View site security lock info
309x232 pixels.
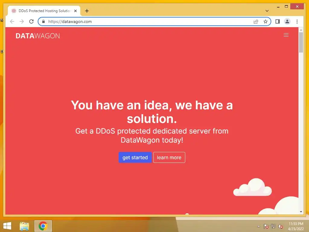43,21
